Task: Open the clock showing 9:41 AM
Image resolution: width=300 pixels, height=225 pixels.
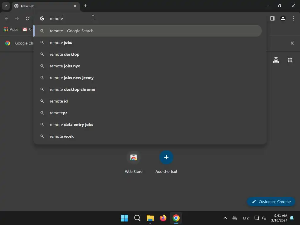Action: [279, 218]
